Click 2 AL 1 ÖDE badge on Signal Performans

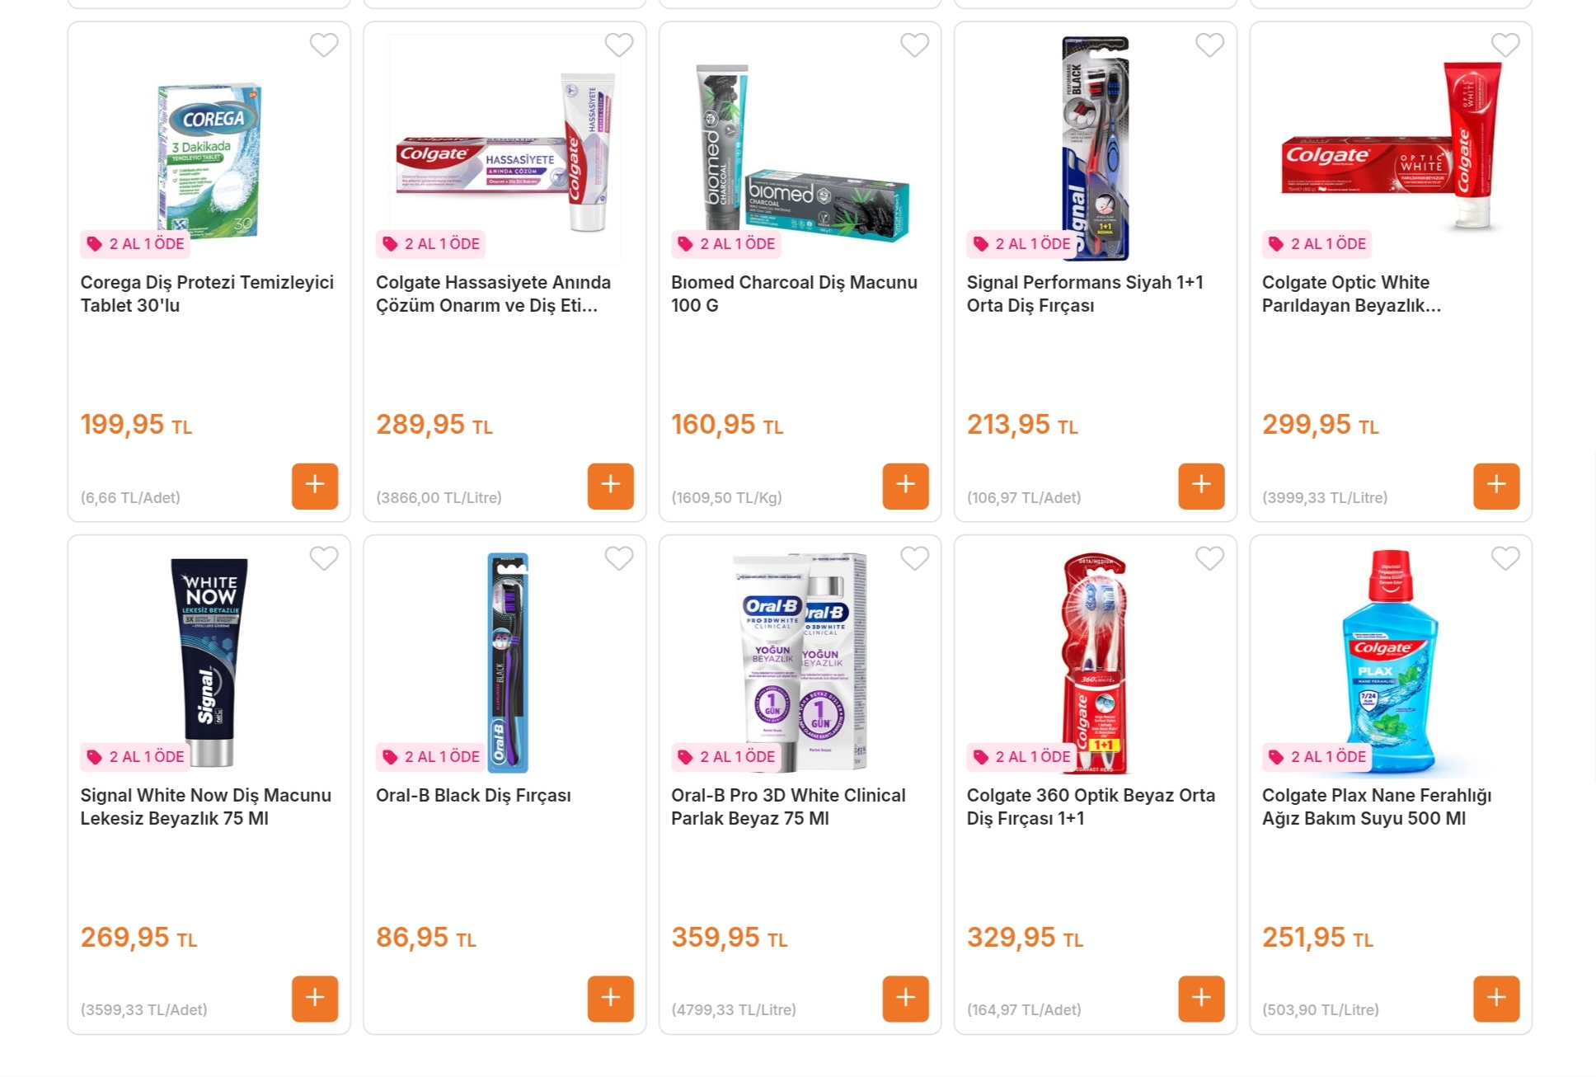pyautogui.click(x=1023, y=244)
